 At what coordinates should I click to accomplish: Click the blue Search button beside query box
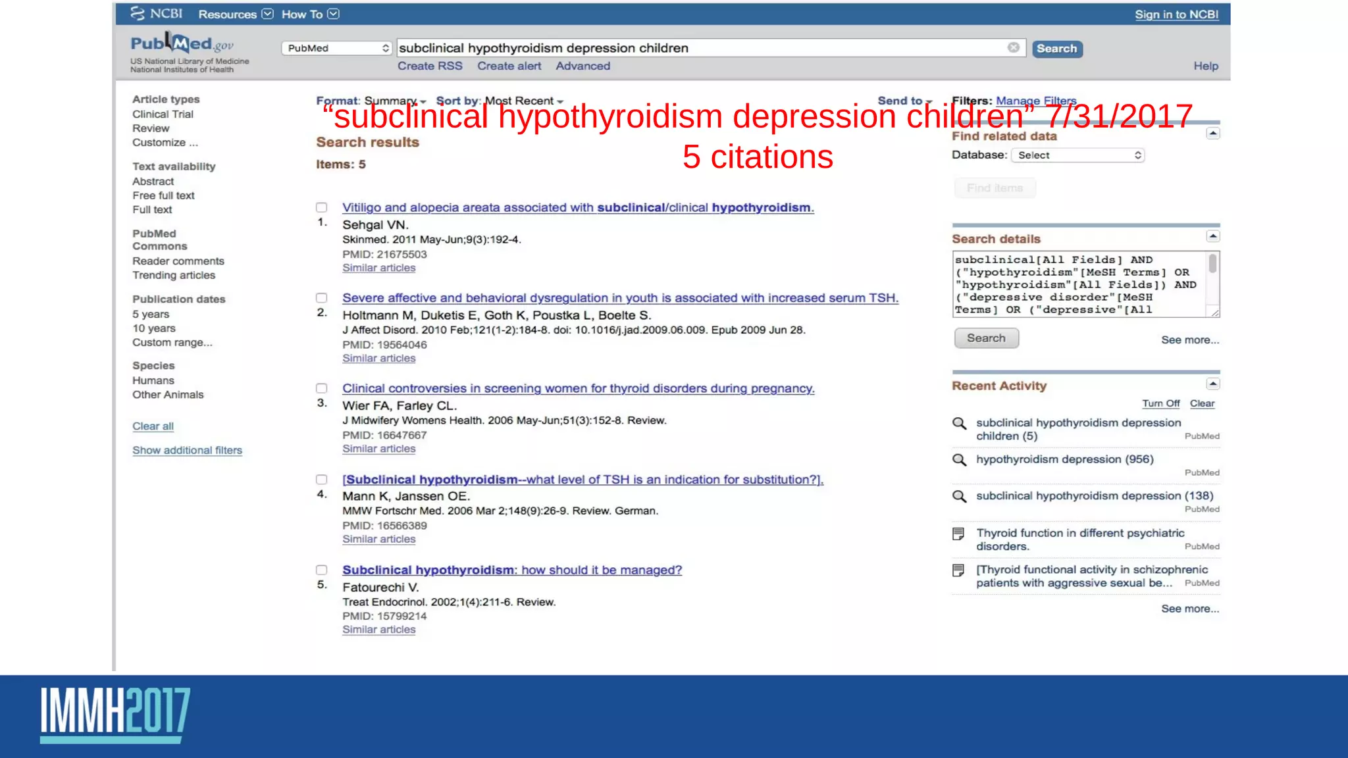(1057, 49)
